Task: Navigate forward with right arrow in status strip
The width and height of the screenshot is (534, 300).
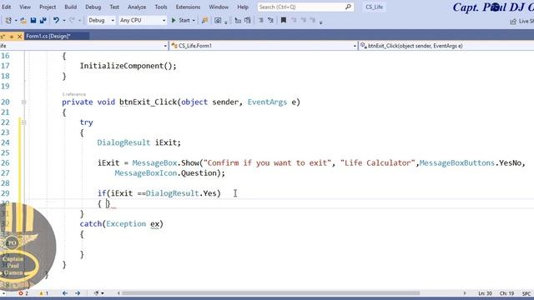Action: point(78,293)
